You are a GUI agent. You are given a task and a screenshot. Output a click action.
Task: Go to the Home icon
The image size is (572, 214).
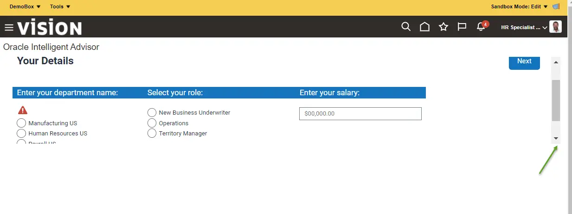[x=424, y=27]
